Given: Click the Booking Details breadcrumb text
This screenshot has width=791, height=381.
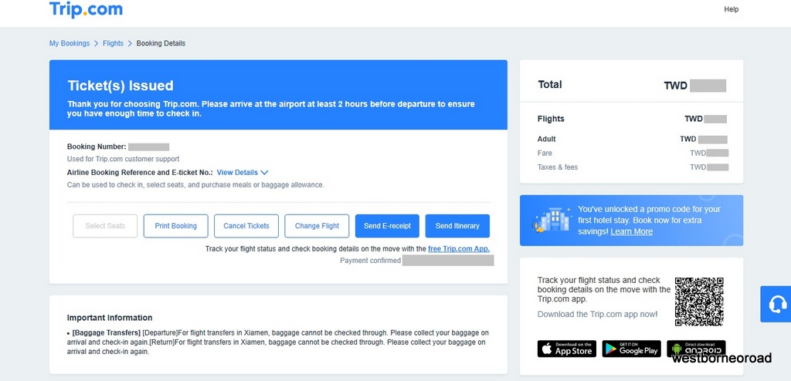Looking at the screenshot, I should point(161,43).
